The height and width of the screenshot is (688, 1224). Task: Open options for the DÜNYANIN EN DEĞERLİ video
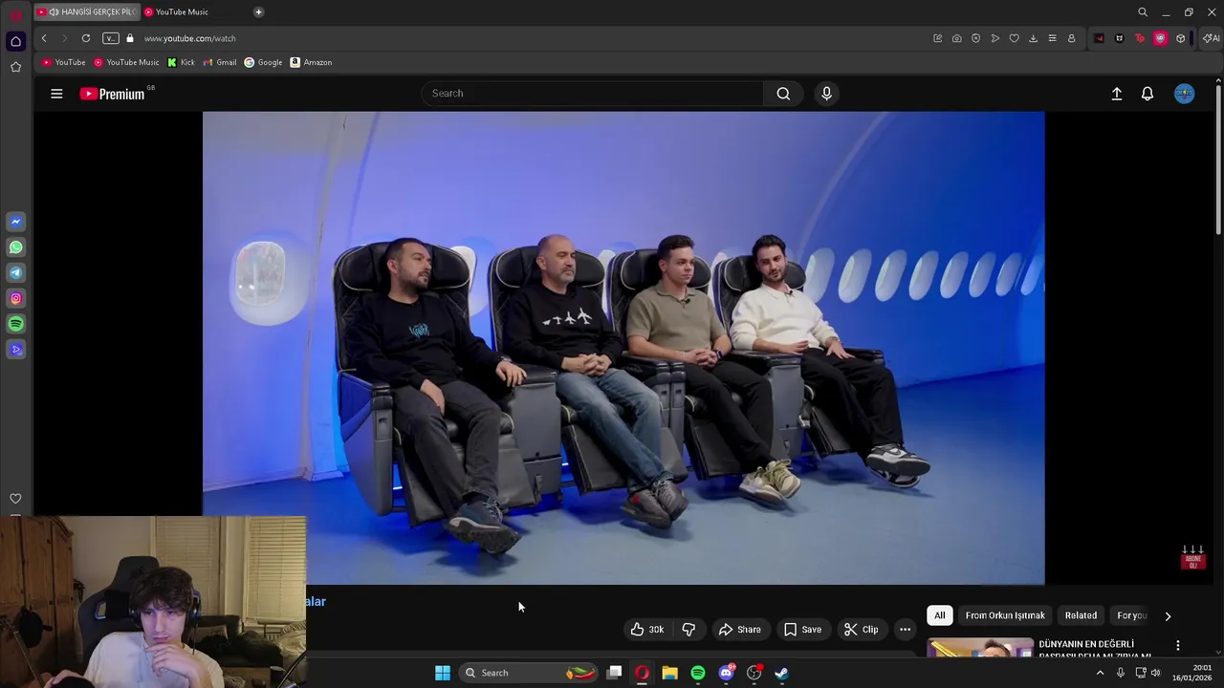pos(1177,646)
